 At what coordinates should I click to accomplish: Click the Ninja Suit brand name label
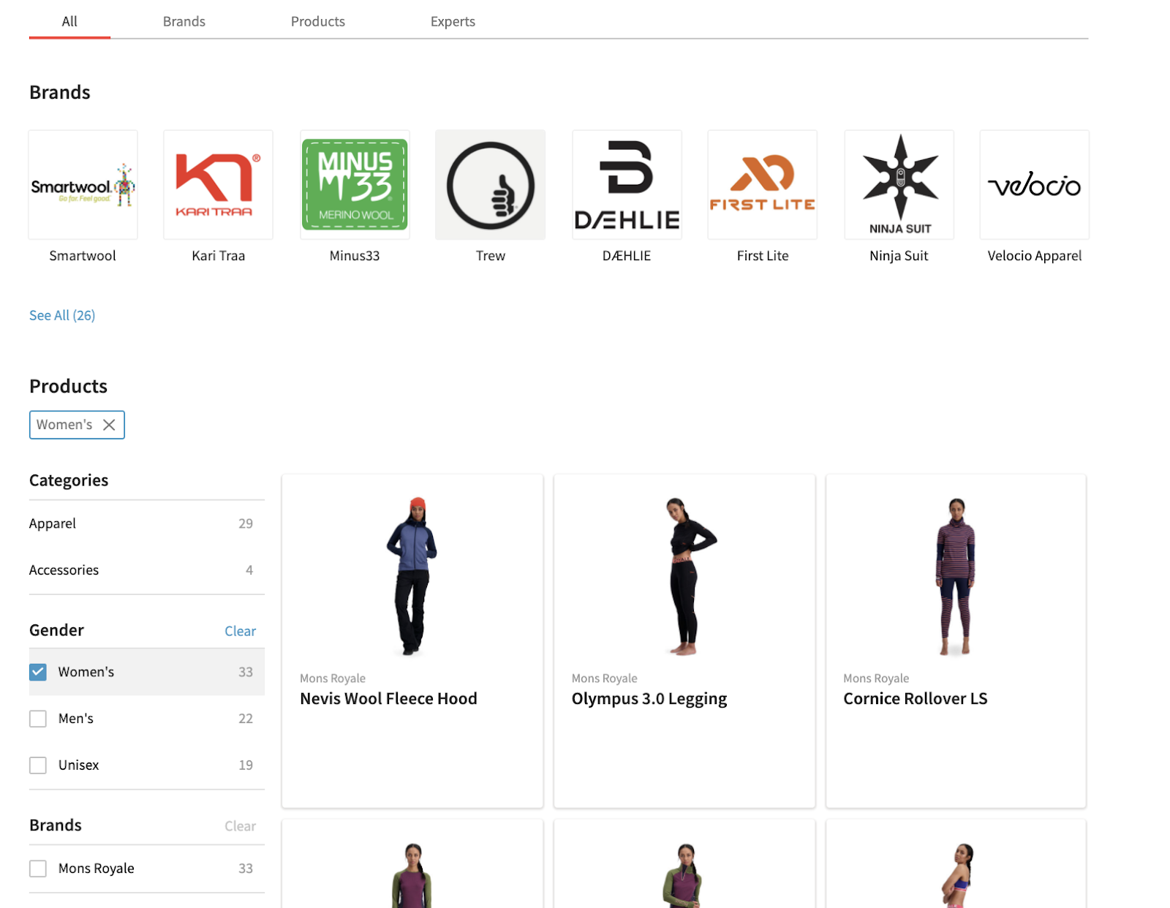click(899, 256)
